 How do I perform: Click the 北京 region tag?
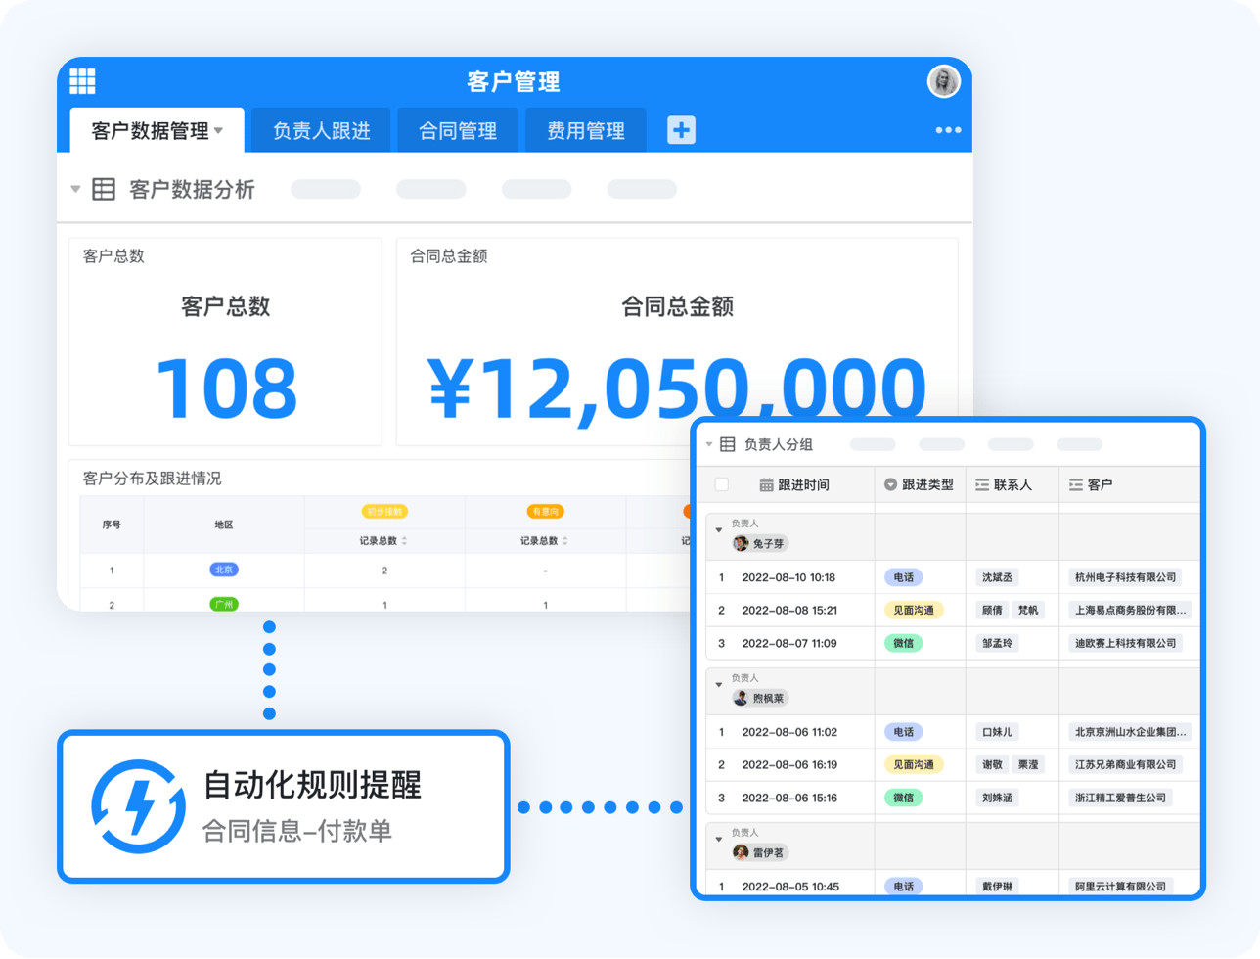224,570
